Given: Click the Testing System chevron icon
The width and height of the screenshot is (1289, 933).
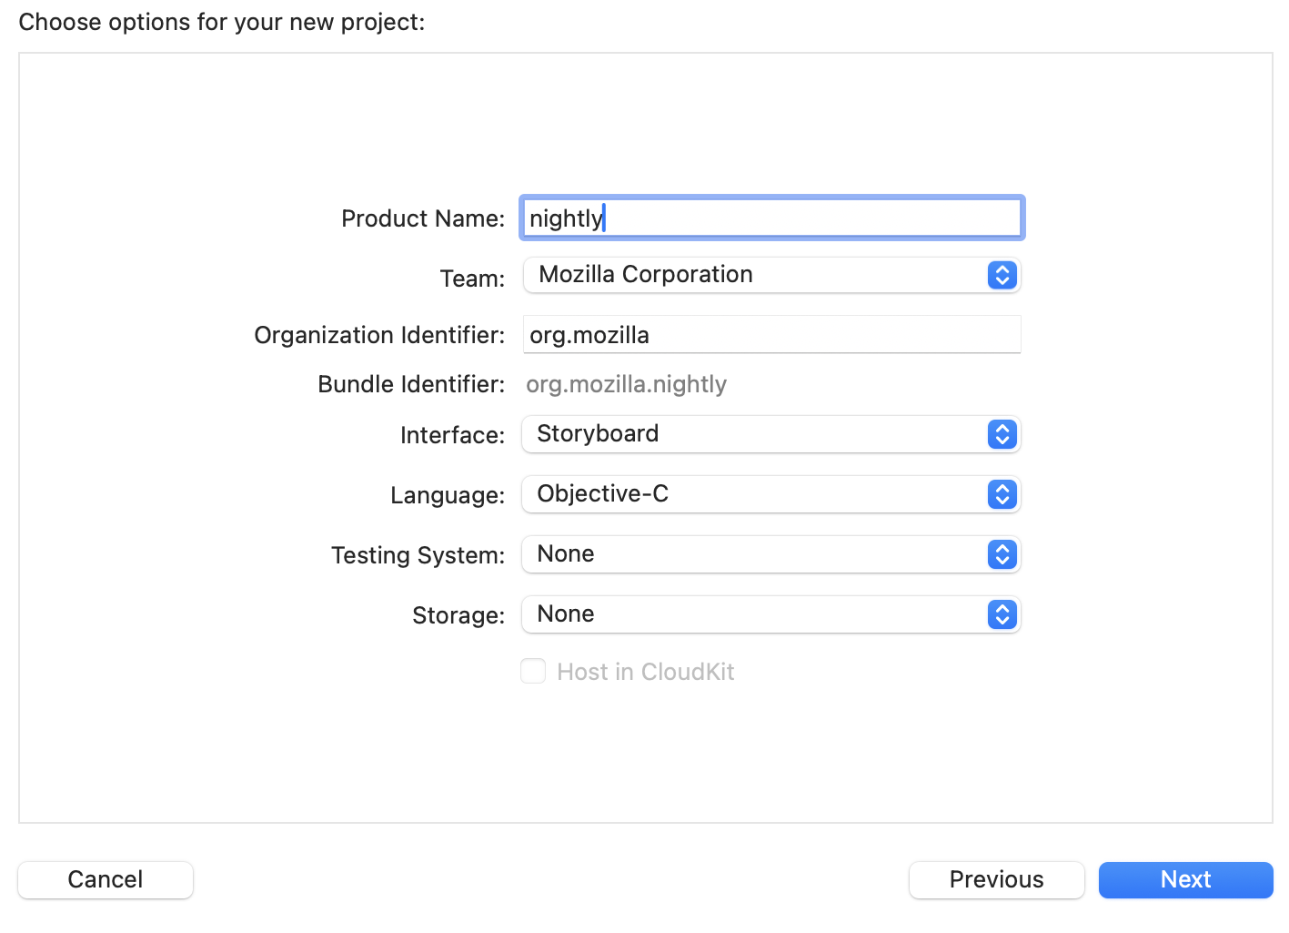Looking at the screenshot, I should [1001, 554].
